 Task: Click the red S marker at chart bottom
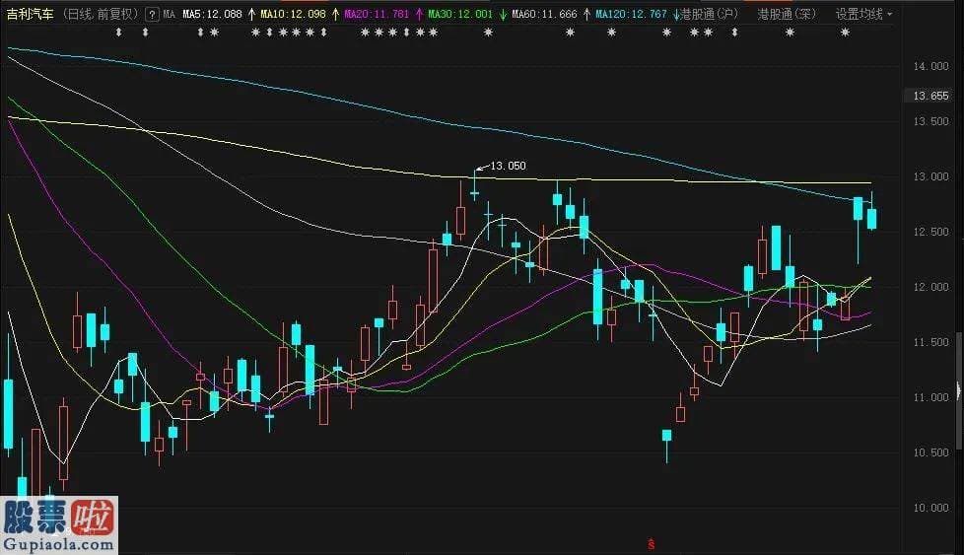[x=652, y=544]
